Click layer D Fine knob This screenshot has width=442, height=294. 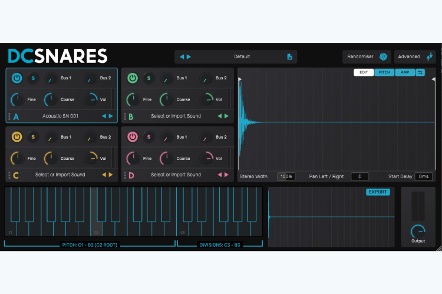point(133,158)
